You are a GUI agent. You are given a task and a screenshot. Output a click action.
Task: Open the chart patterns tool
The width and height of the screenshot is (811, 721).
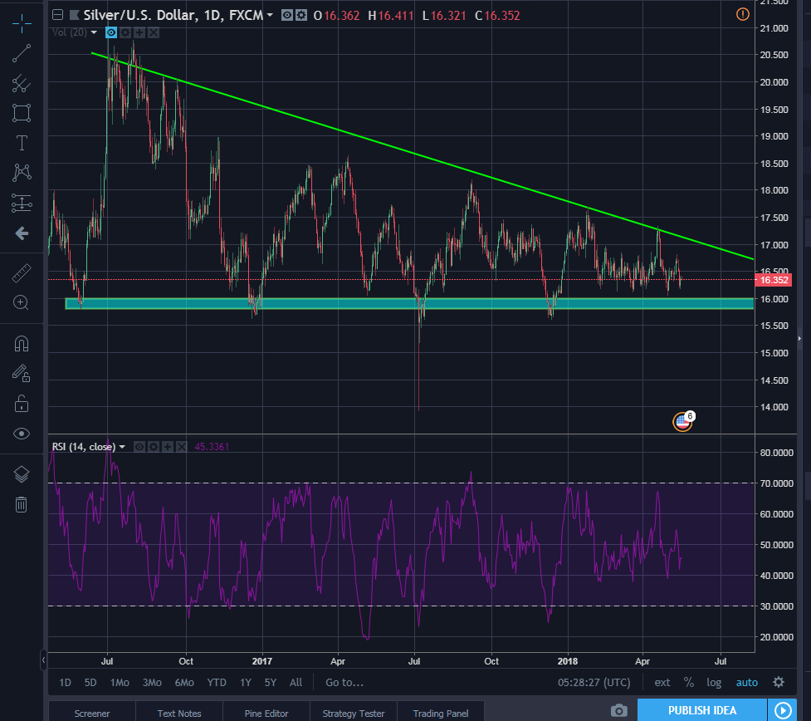pos(22,173)
